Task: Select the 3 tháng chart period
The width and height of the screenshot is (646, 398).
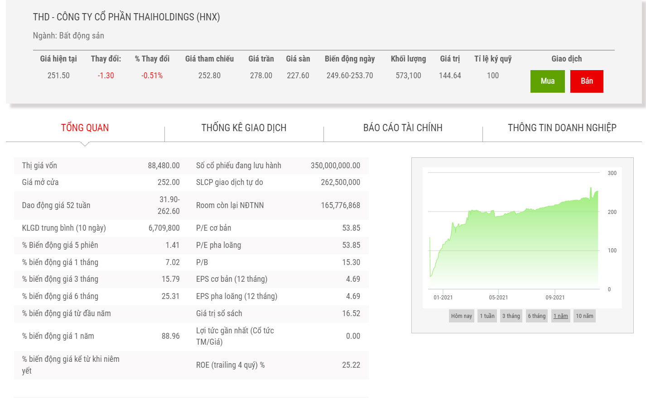Action: click(x=511, y=316)
